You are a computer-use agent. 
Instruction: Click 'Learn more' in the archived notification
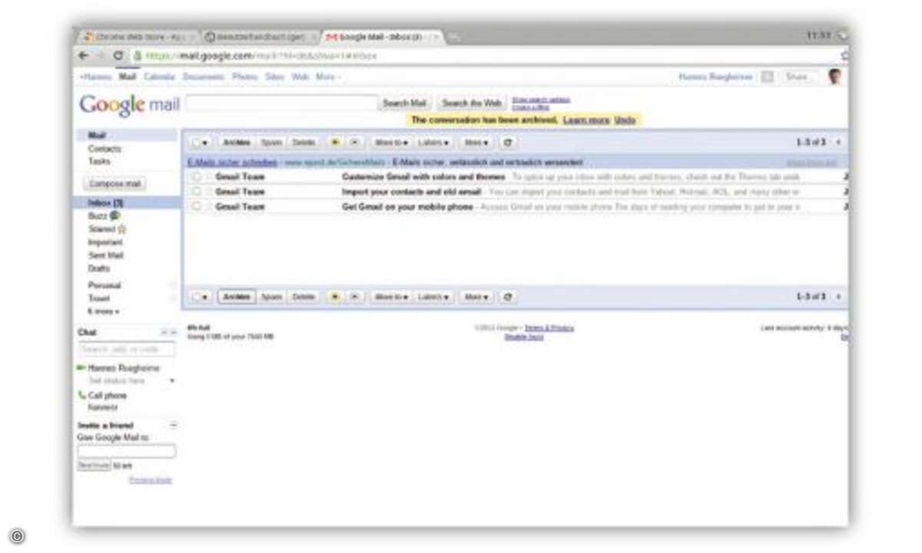(586, 121)
